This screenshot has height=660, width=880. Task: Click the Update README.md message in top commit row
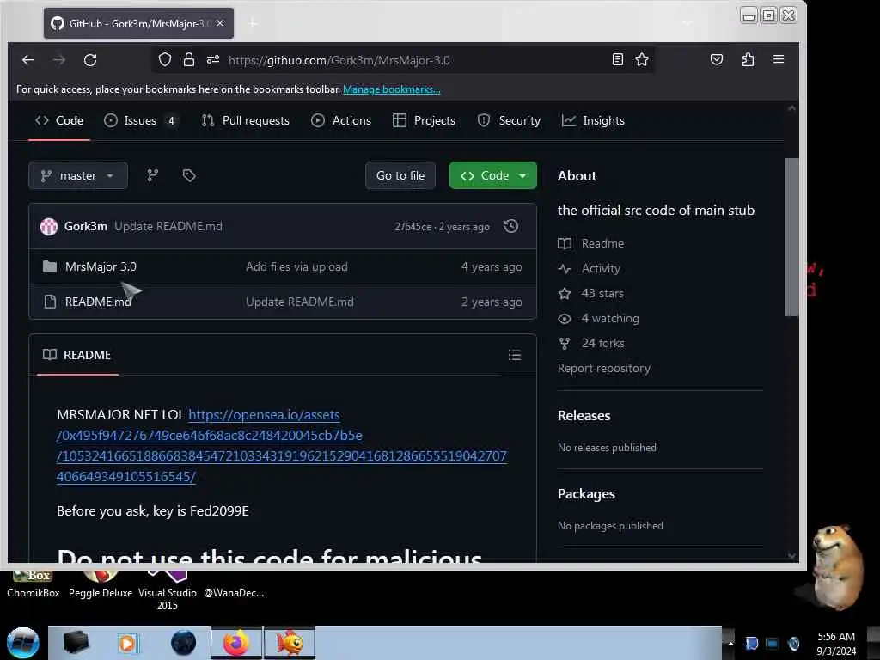pyautogui.click(x=168, y=226)
